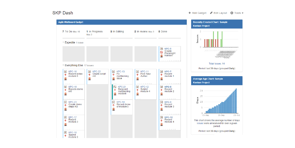The height and width of the screenshot is (148, 295).
Task: Open struck-through issue link KPC-7
Action: click(x=168, y=72)
